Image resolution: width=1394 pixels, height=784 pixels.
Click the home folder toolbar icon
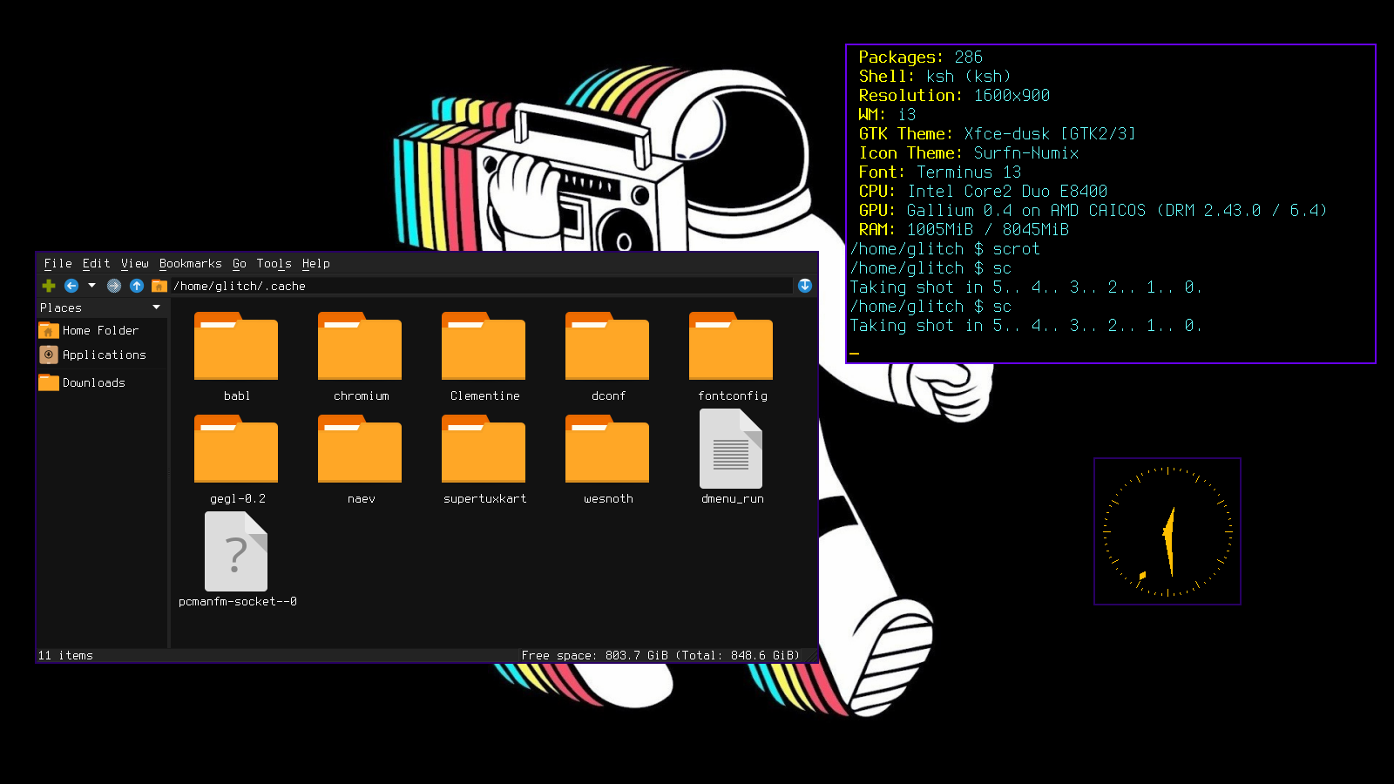coord(159,286)
